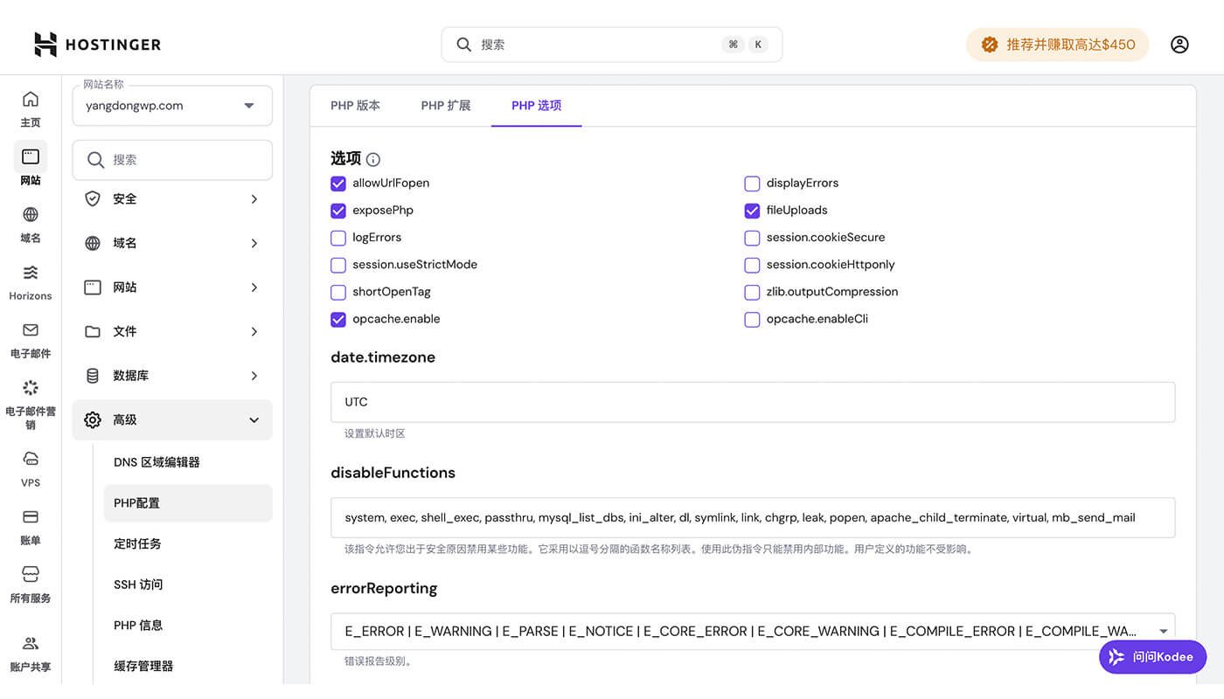Click the date.timezone UTC input field
This screenshot has width=1224, height=699.
pos(752,402)
